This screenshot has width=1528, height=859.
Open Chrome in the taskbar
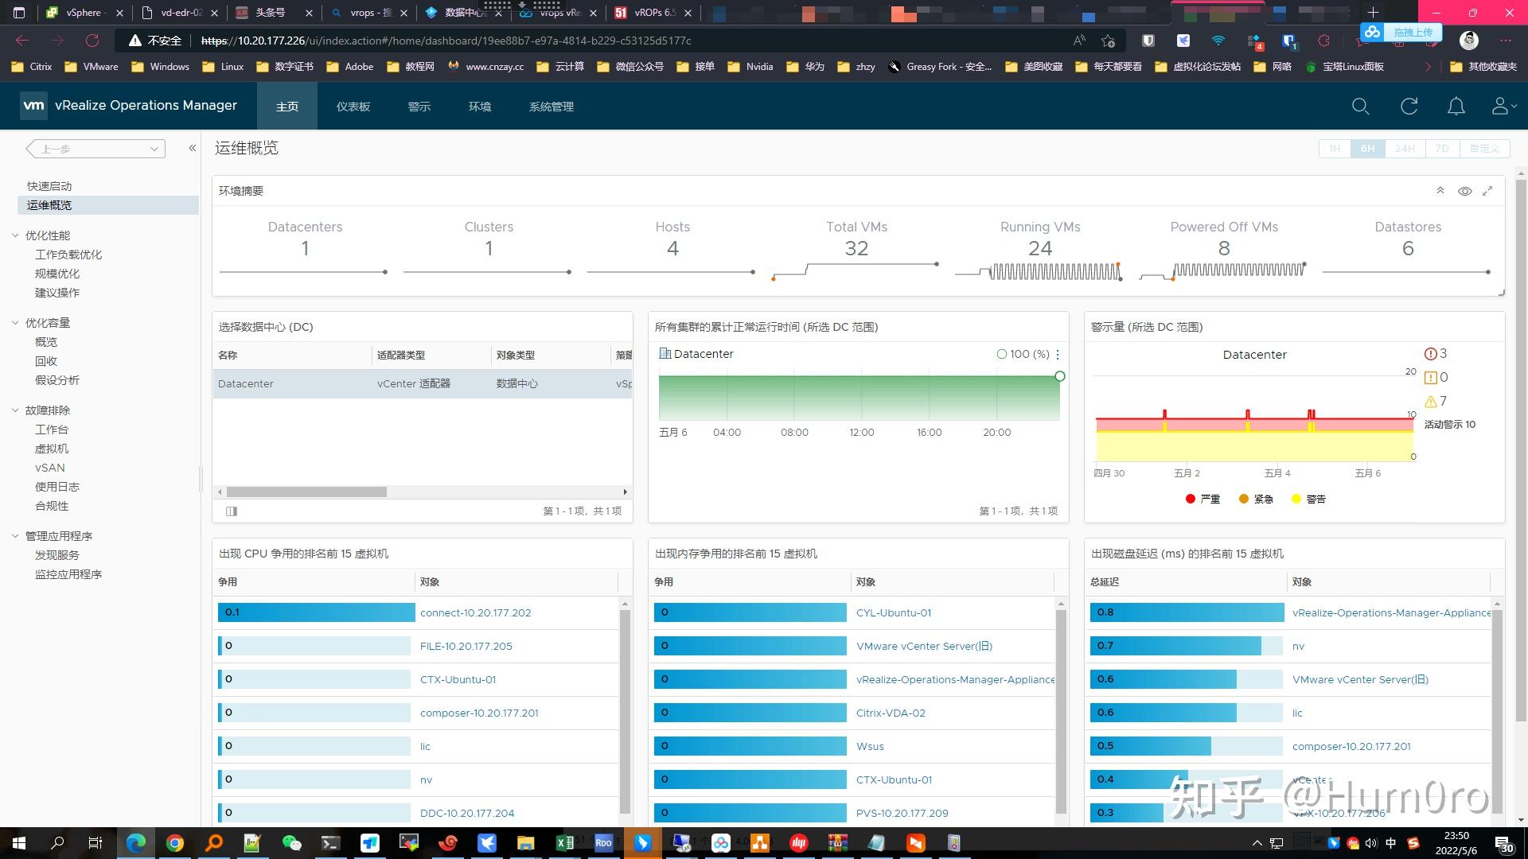[175, 843]
